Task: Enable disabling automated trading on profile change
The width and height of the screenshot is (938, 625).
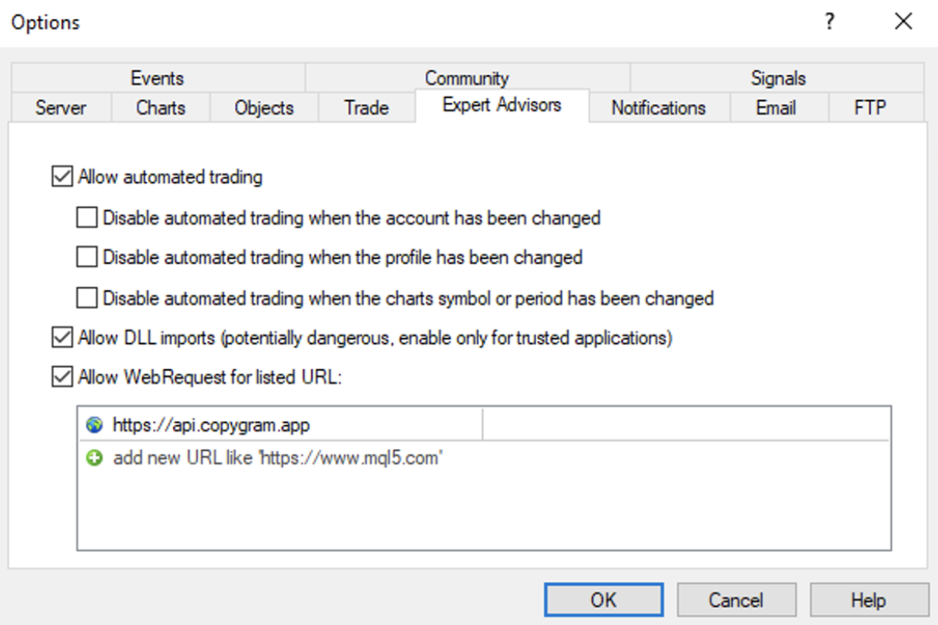Action: [86, 257]
